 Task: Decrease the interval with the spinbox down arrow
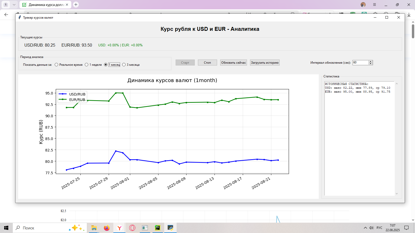(371, 64)
